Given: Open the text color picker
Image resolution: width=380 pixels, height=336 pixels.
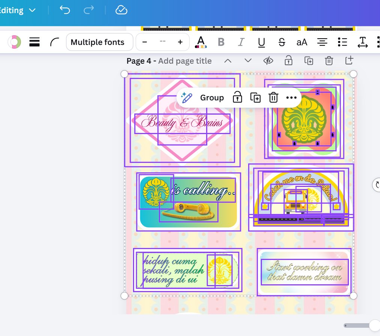Looking at the screenshot, I should coord(201,42).
